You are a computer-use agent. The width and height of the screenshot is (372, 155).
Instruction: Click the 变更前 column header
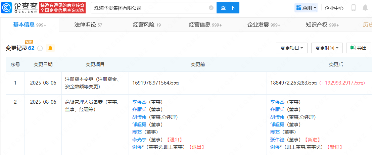coord(198,64)
